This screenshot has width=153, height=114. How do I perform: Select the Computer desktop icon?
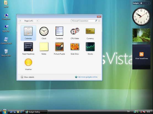tap(6, 17)
